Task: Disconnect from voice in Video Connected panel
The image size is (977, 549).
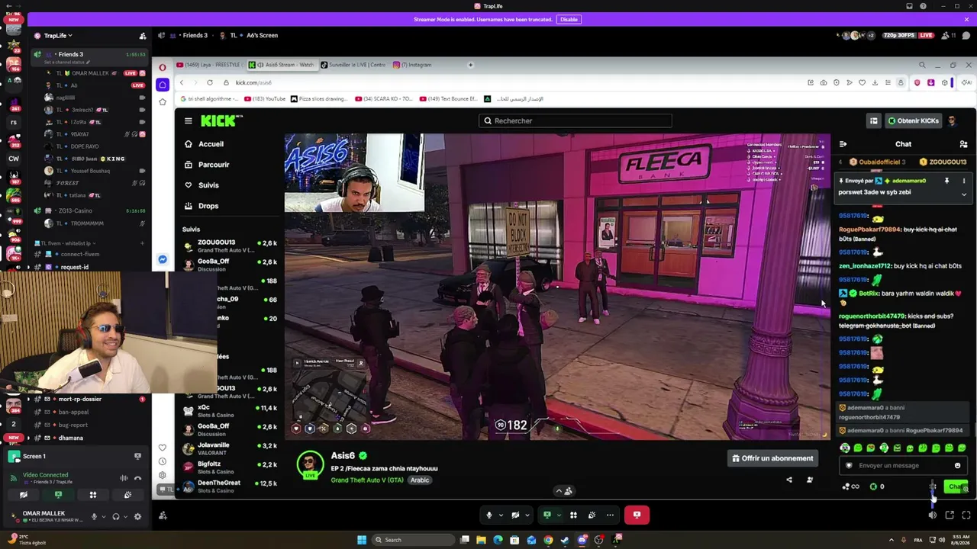Action: point(137,478)
